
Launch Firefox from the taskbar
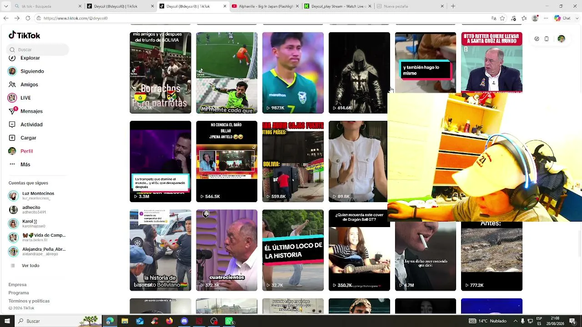coord(169,321)
